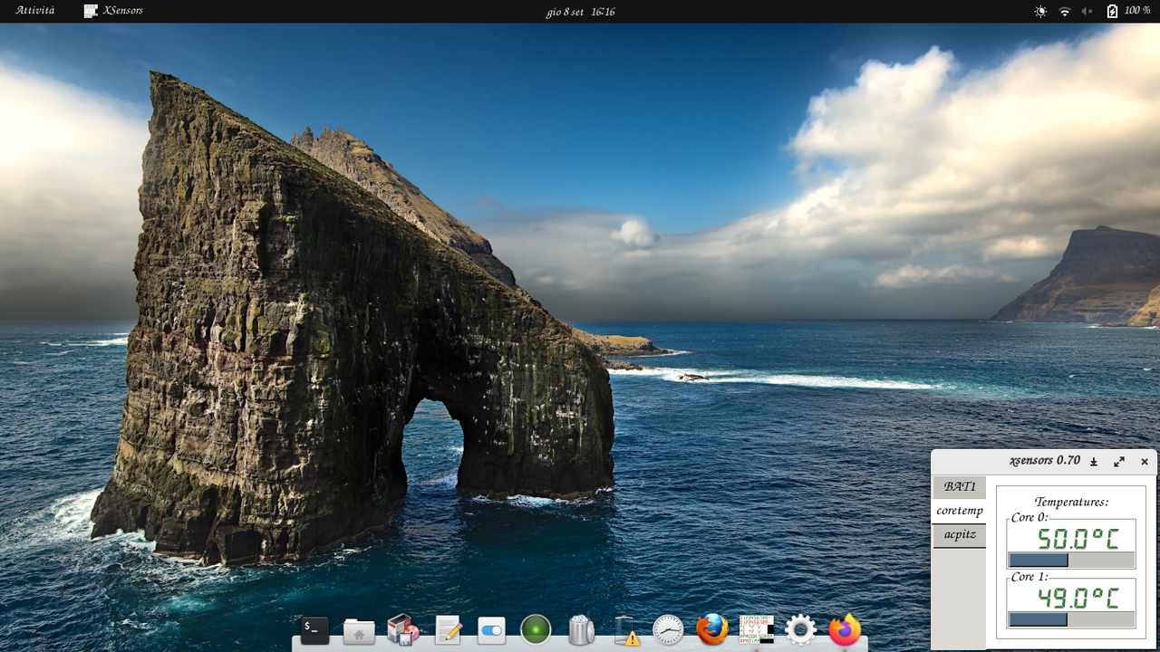Close the xsensors window
Screen dimensions: 1160x652
pos(1145,462)
